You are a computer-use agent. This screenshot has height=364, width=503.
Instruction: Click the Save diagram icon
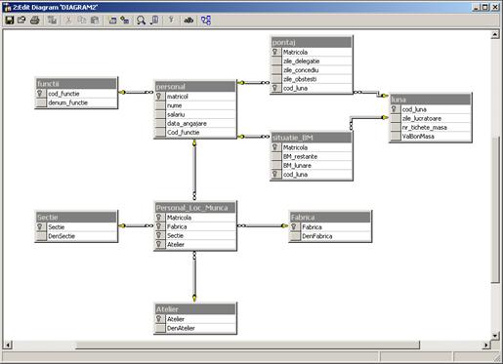(x=9, y=20)
